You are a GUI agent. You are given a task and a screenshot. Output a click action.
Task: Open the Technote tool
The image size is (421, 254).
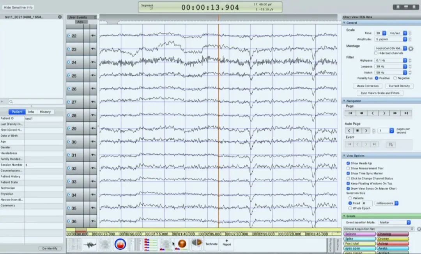point(212,244)
